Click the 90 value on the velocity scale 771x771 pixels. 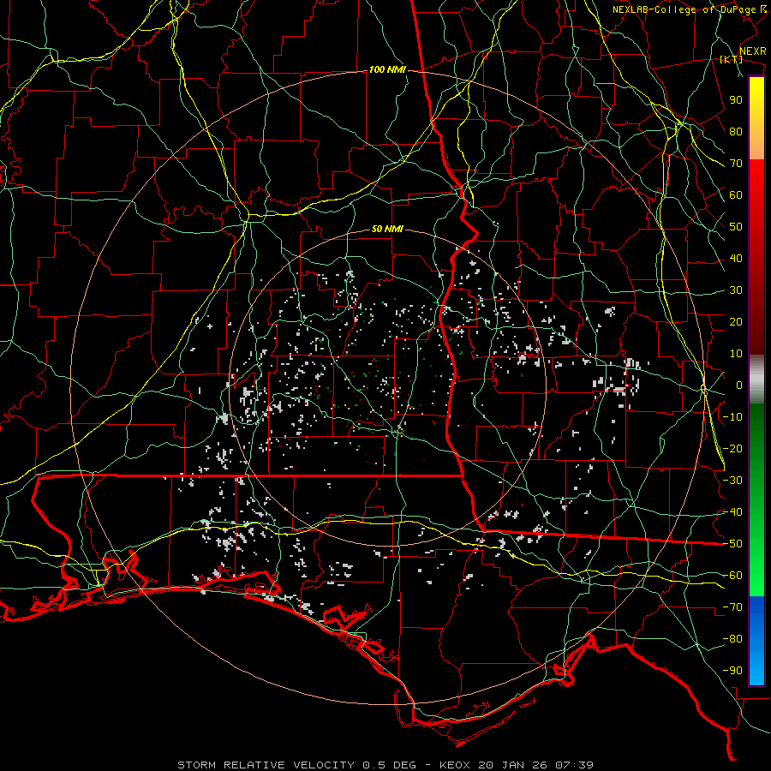(x=736, y=100)
